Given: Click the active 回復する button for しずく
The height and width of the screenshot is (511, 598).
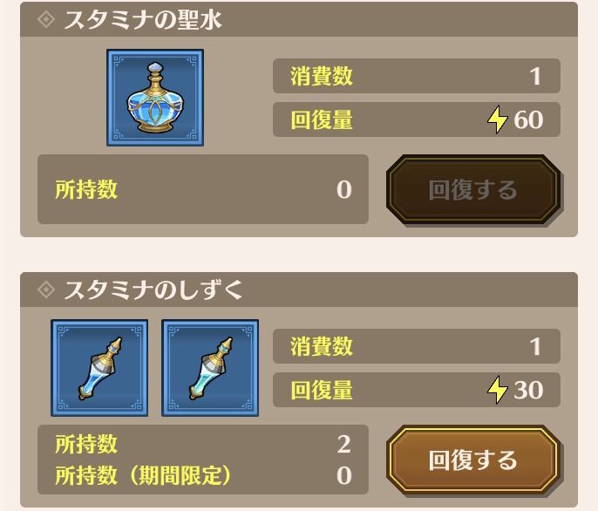Looking at the screenshot, I should point(473,460).
